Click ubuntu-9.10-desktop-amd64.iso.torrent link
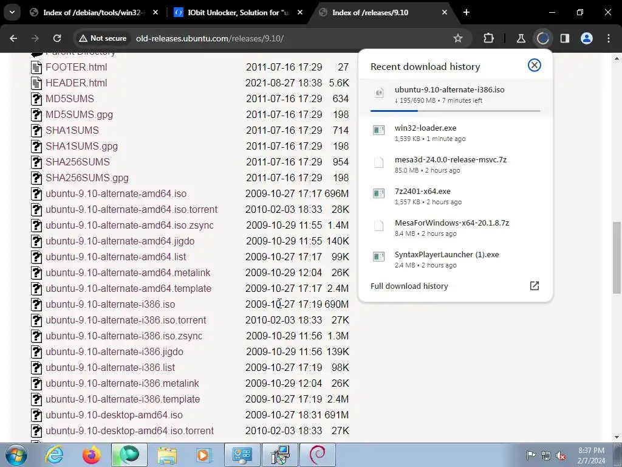Viewport: 622px width, 467px height. click(130, 431)
